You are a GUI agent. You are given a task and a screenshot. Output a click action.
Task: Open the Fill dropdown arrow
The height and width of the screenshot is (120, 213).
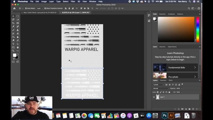coord(182,92)
